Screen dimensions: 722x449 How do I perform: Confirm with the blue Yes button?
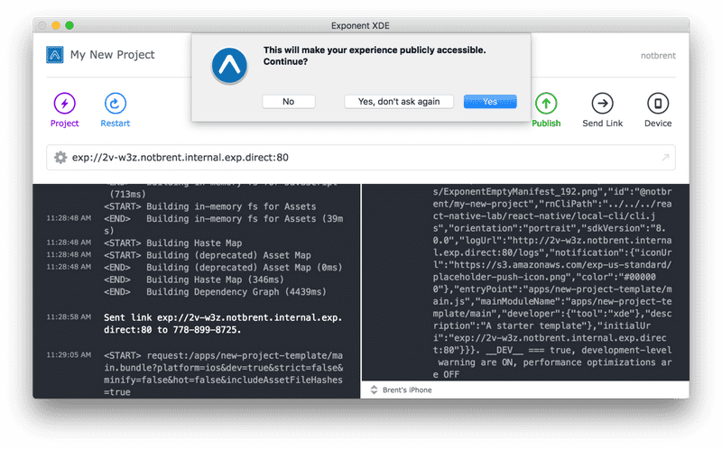[x=490, y=101]
